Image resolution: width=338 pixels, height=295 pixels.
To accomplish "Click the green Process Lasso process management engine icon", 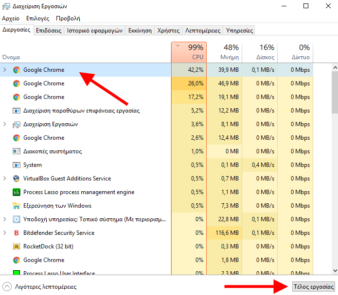I will coord(17,192).
